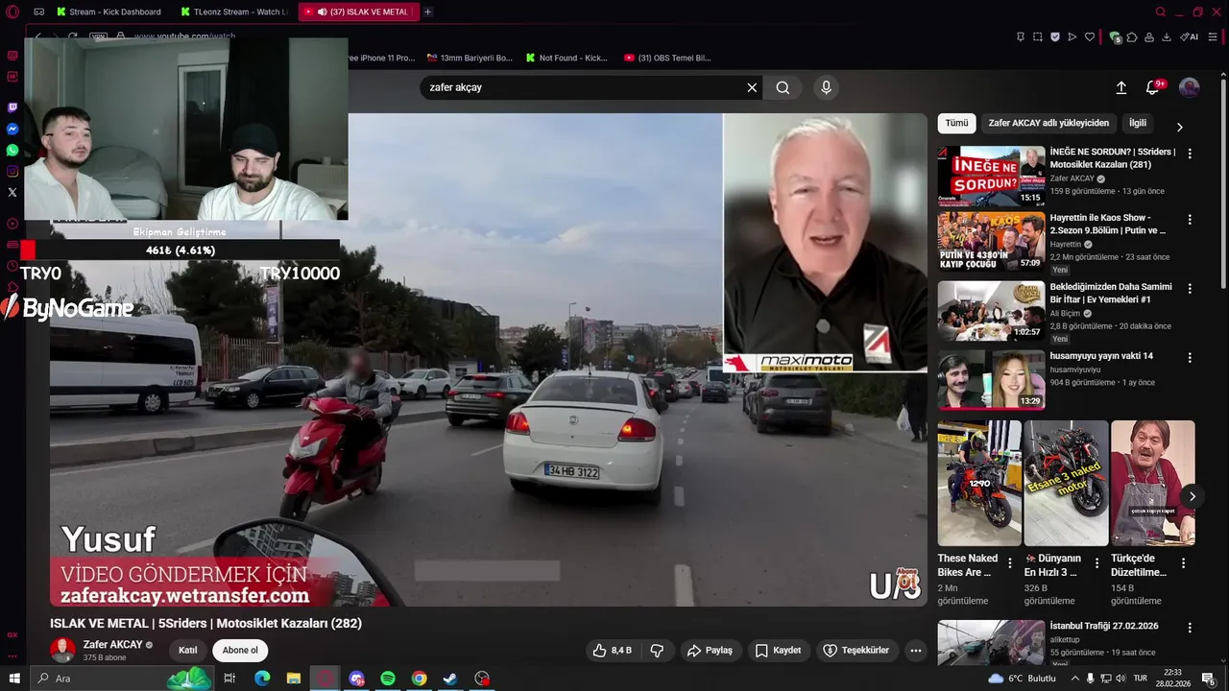Open YouTube notifications bell
Viewport: 1229px width, 691px height.
coord(1153,87)
